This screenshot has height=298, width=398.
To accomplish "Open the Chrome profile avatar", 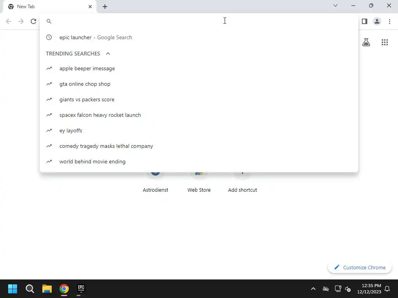I will (x=377, y=21).
